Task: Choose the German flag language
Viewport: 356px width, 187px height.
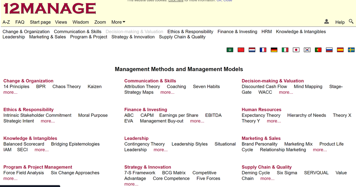Action: pyautogui.click(x=274, y=50)
